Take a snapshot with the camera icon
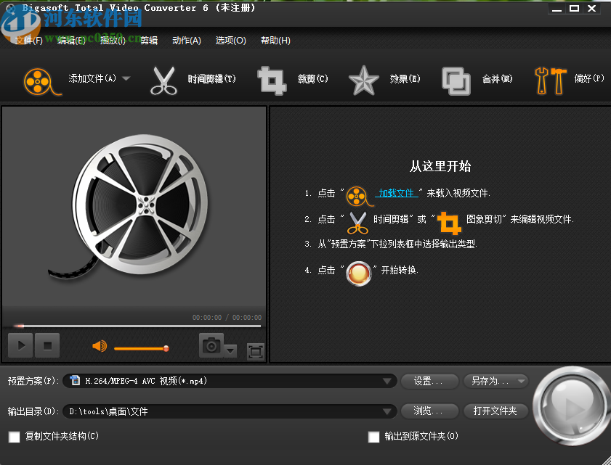Screen dimensions: 611x465 point(210,347)
